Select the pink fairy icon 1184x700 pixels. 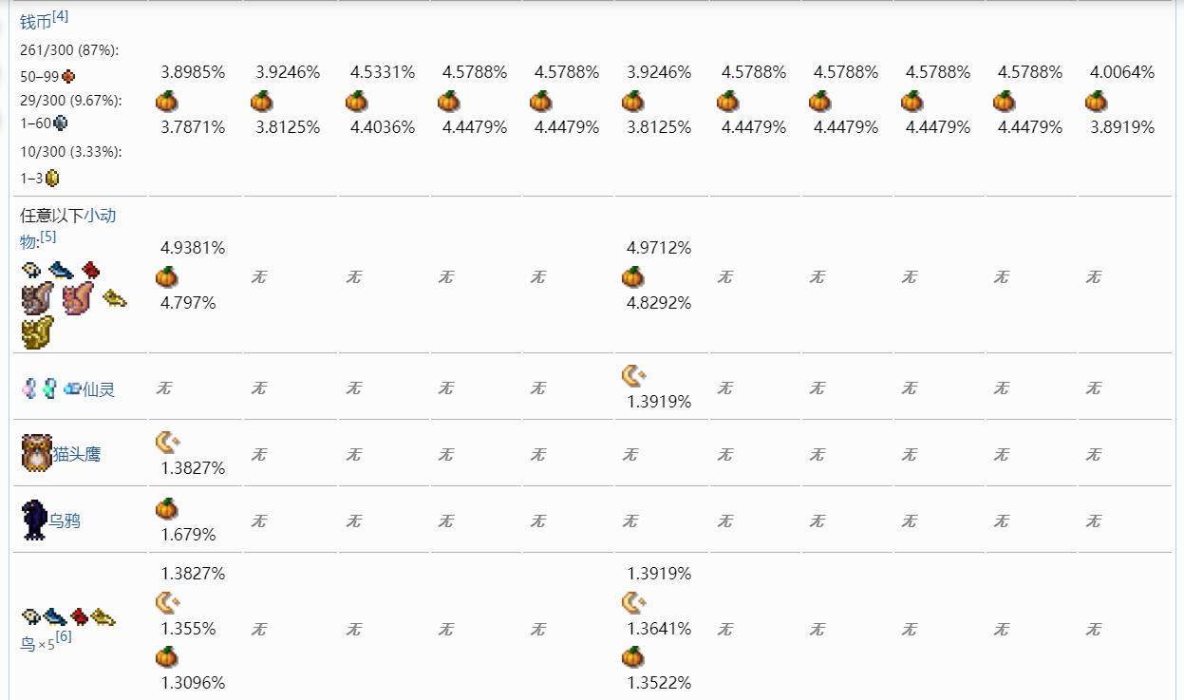click(29, 388)
